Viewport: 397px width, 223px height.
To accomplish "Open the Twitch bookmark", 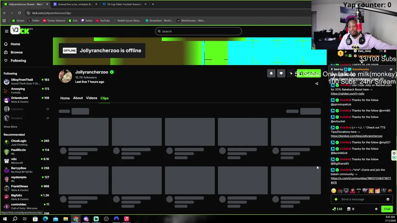I will 87,21.
